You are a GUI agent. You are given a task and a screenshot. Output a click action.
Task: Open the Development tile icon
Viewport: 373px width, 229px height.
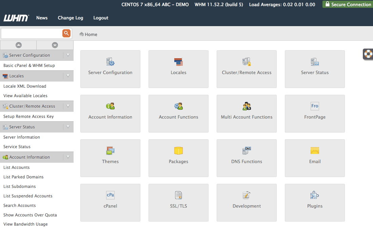(x=247, y=195)
